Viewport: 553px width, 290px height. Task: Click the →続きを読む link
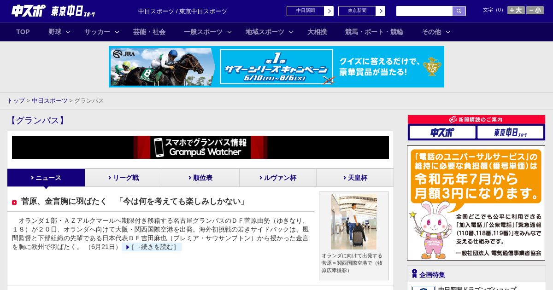[152, 247]
